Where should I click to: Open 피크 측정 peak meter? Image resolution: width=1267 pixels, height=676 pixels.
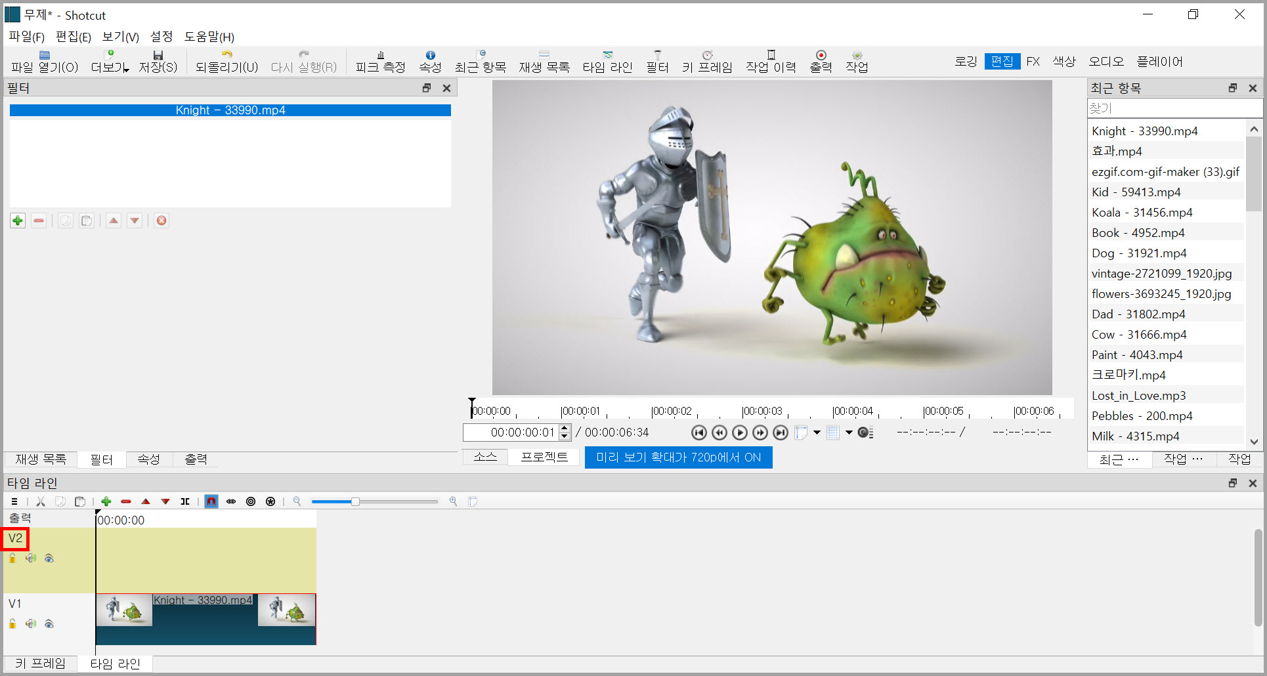(x=380, y=62)
